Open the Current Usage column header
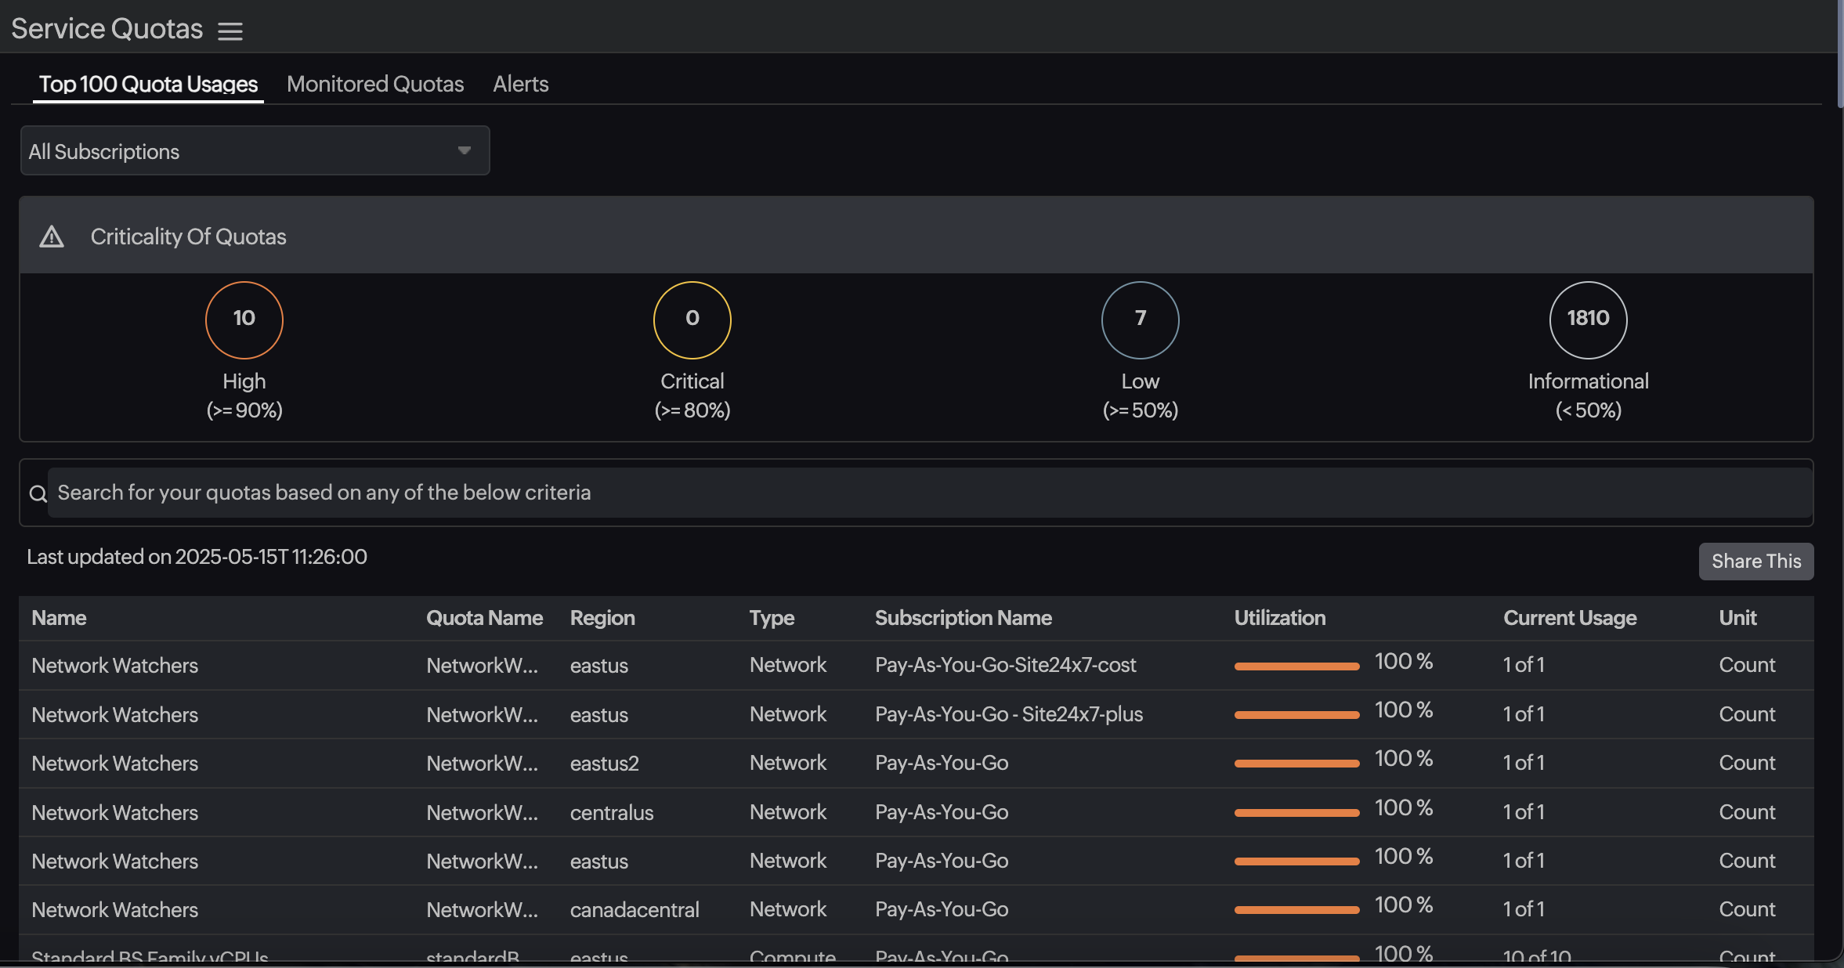Viewport: 1844px width, 968px height. [1569, 618]
